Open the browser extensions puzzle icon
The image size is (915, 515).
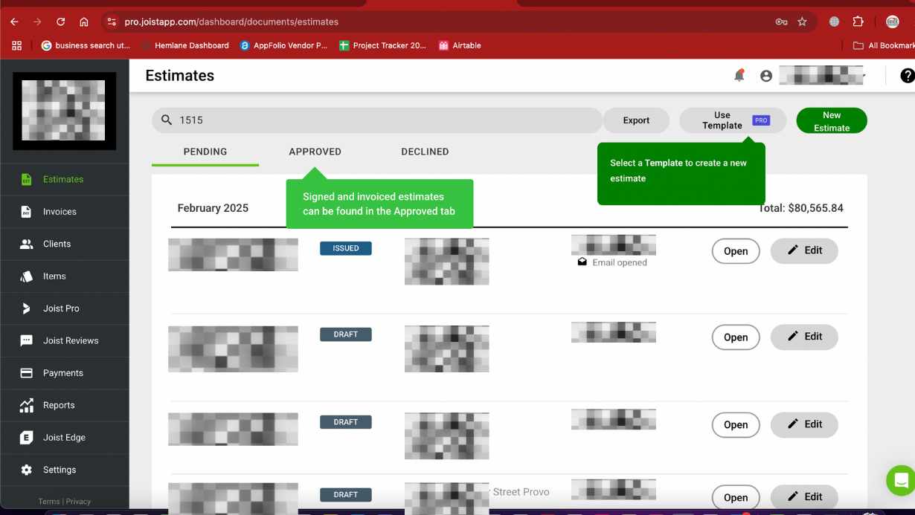click(x=858, y=22)
